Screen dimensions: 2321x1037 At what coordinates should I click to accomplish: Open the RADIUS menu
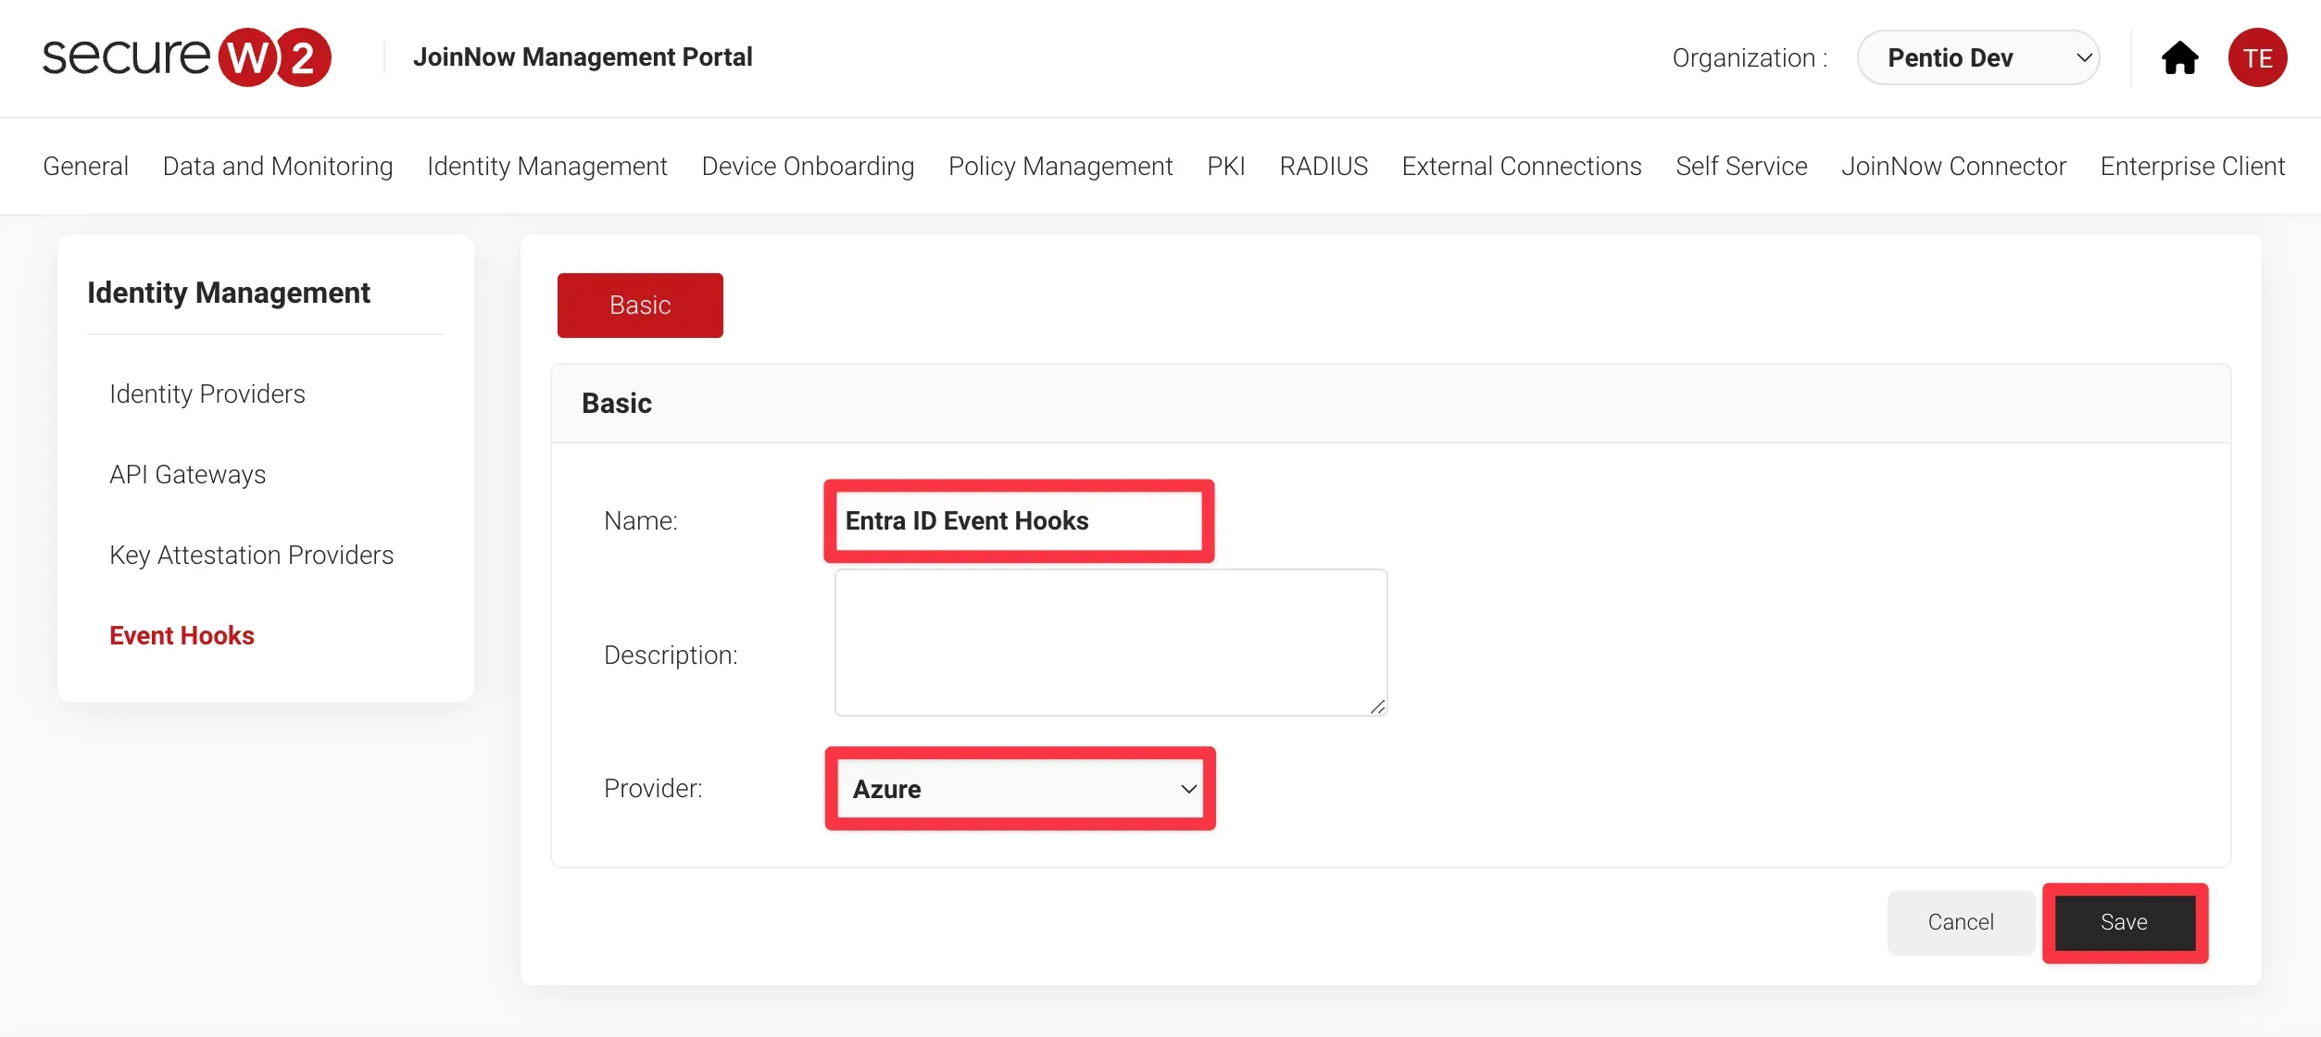(1323, 167)
